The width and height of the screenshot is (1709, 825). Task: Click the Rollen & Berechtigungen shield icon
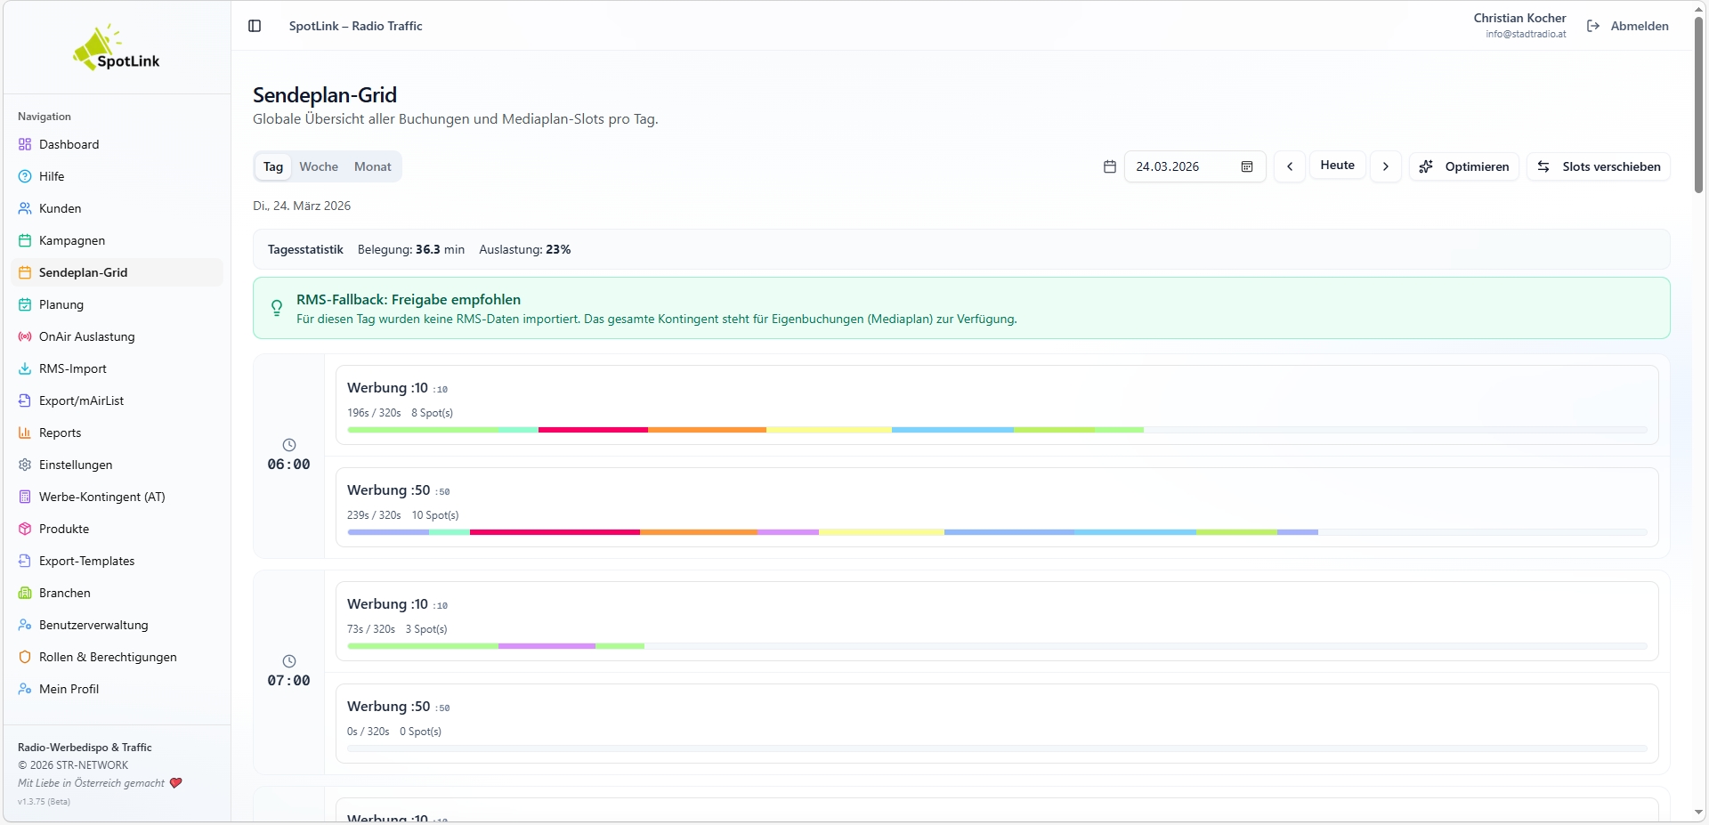(25, 657)
